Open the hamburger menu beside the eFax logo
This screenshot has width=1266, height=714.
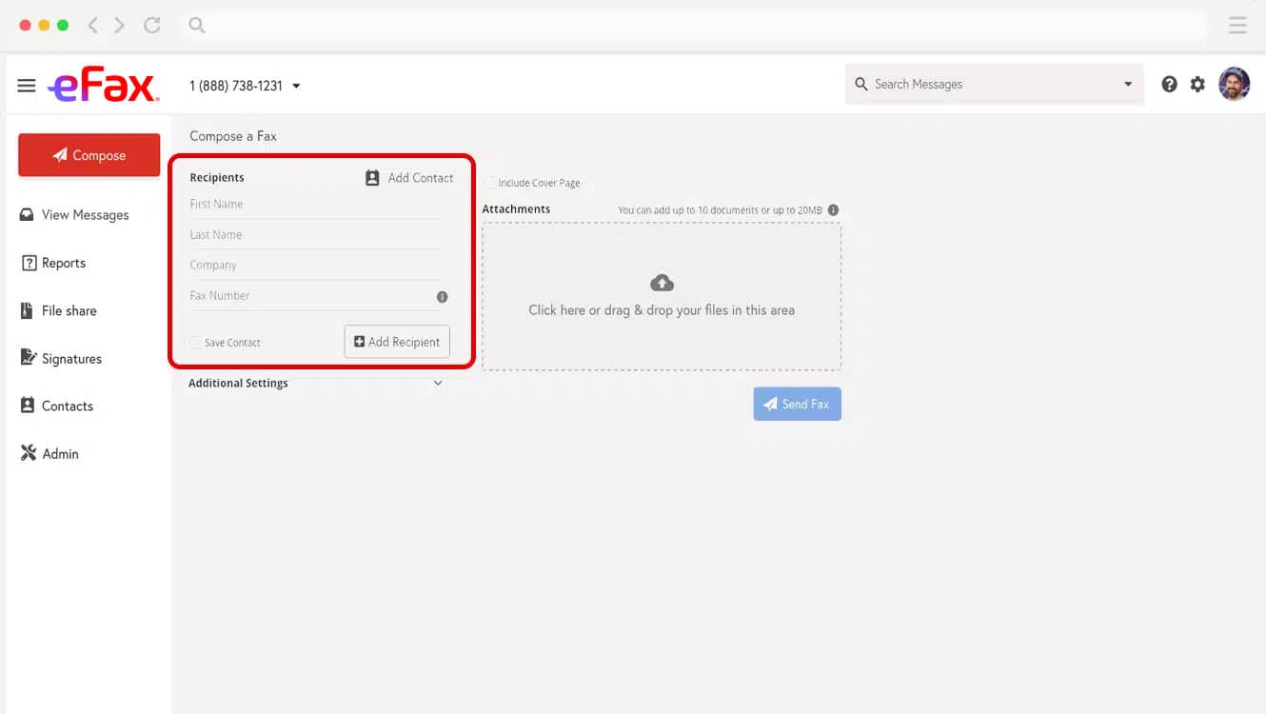(27, 84)
